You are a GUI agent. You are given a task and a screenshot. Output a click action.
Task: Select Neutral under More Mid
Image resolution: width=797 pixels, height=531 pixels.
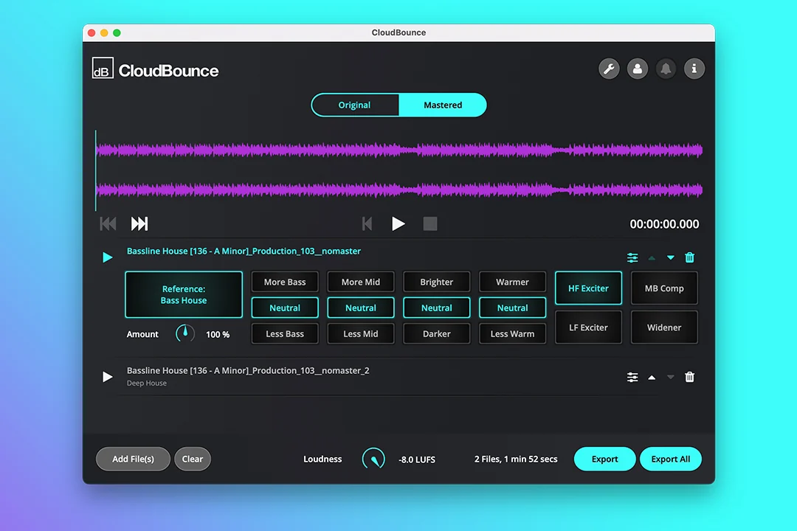[360, 308]
